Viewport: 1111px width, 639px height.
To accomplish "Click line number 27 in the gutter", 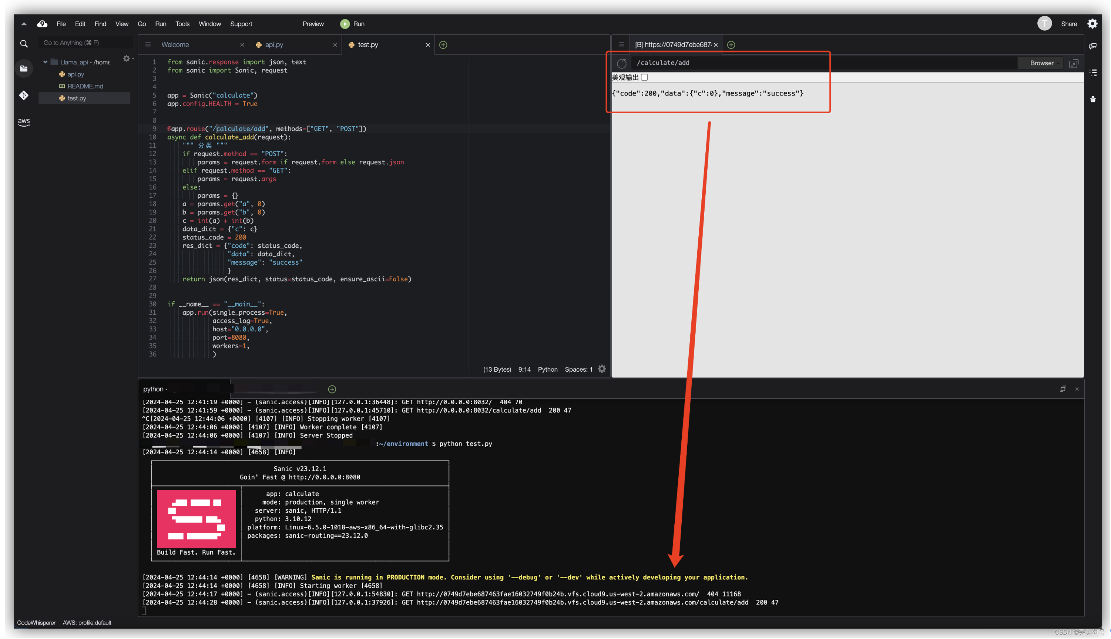I will click(152, 279).
